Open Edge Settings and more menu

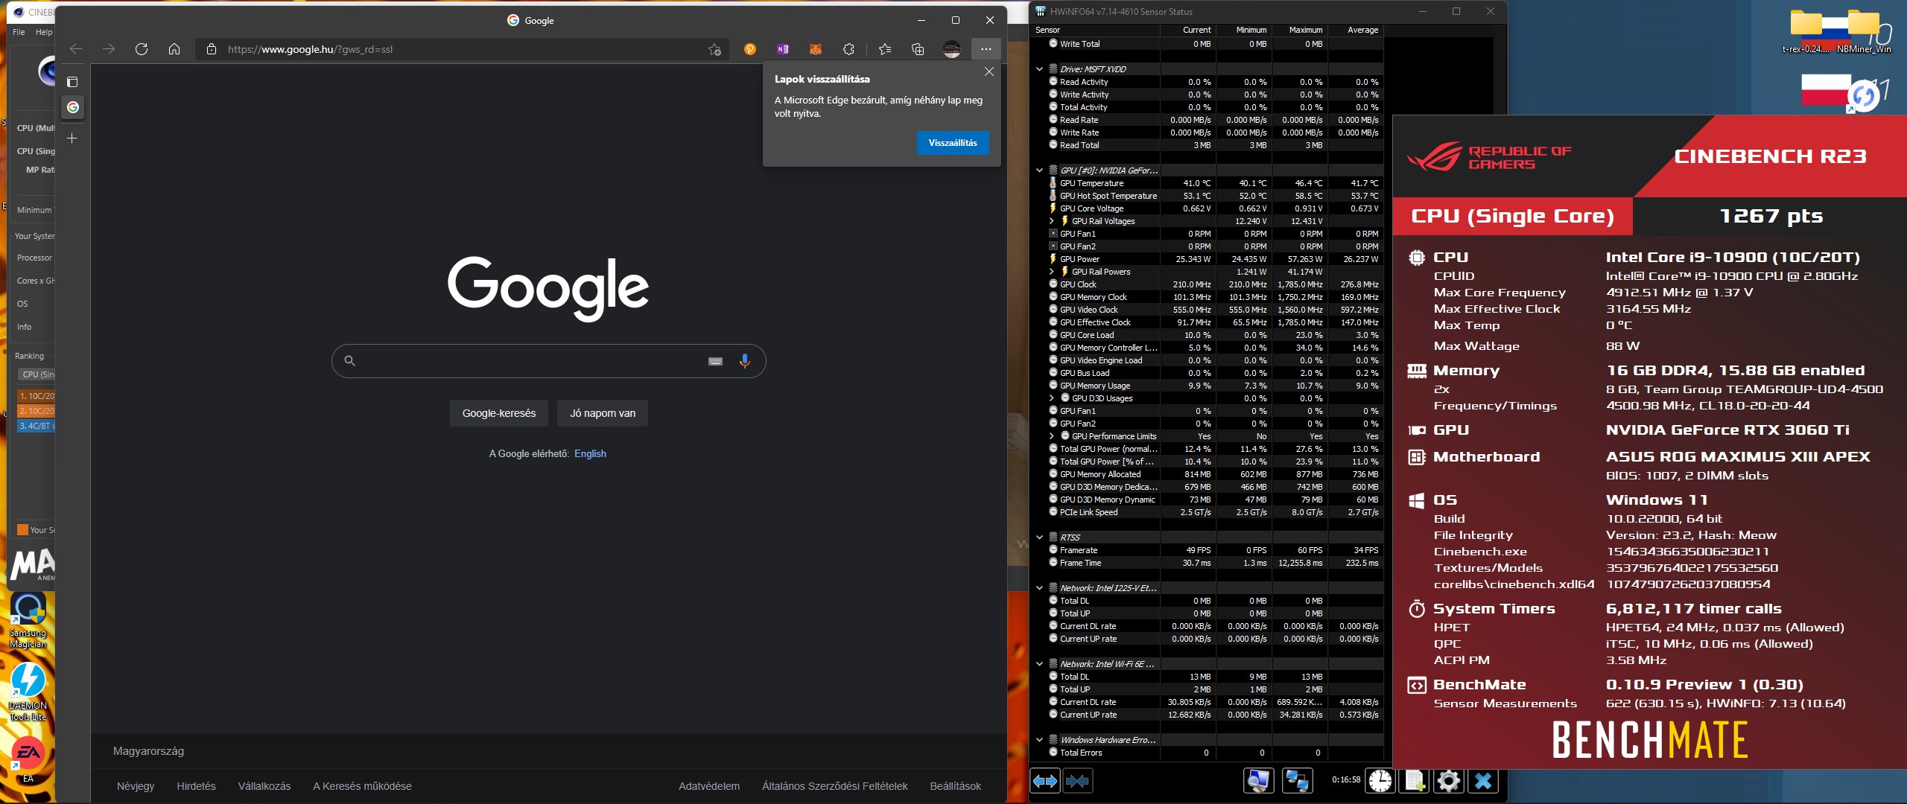tap(986, 49)
